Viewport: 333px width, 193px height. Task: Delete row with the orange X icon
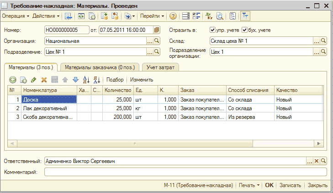[x=44, y=80]
